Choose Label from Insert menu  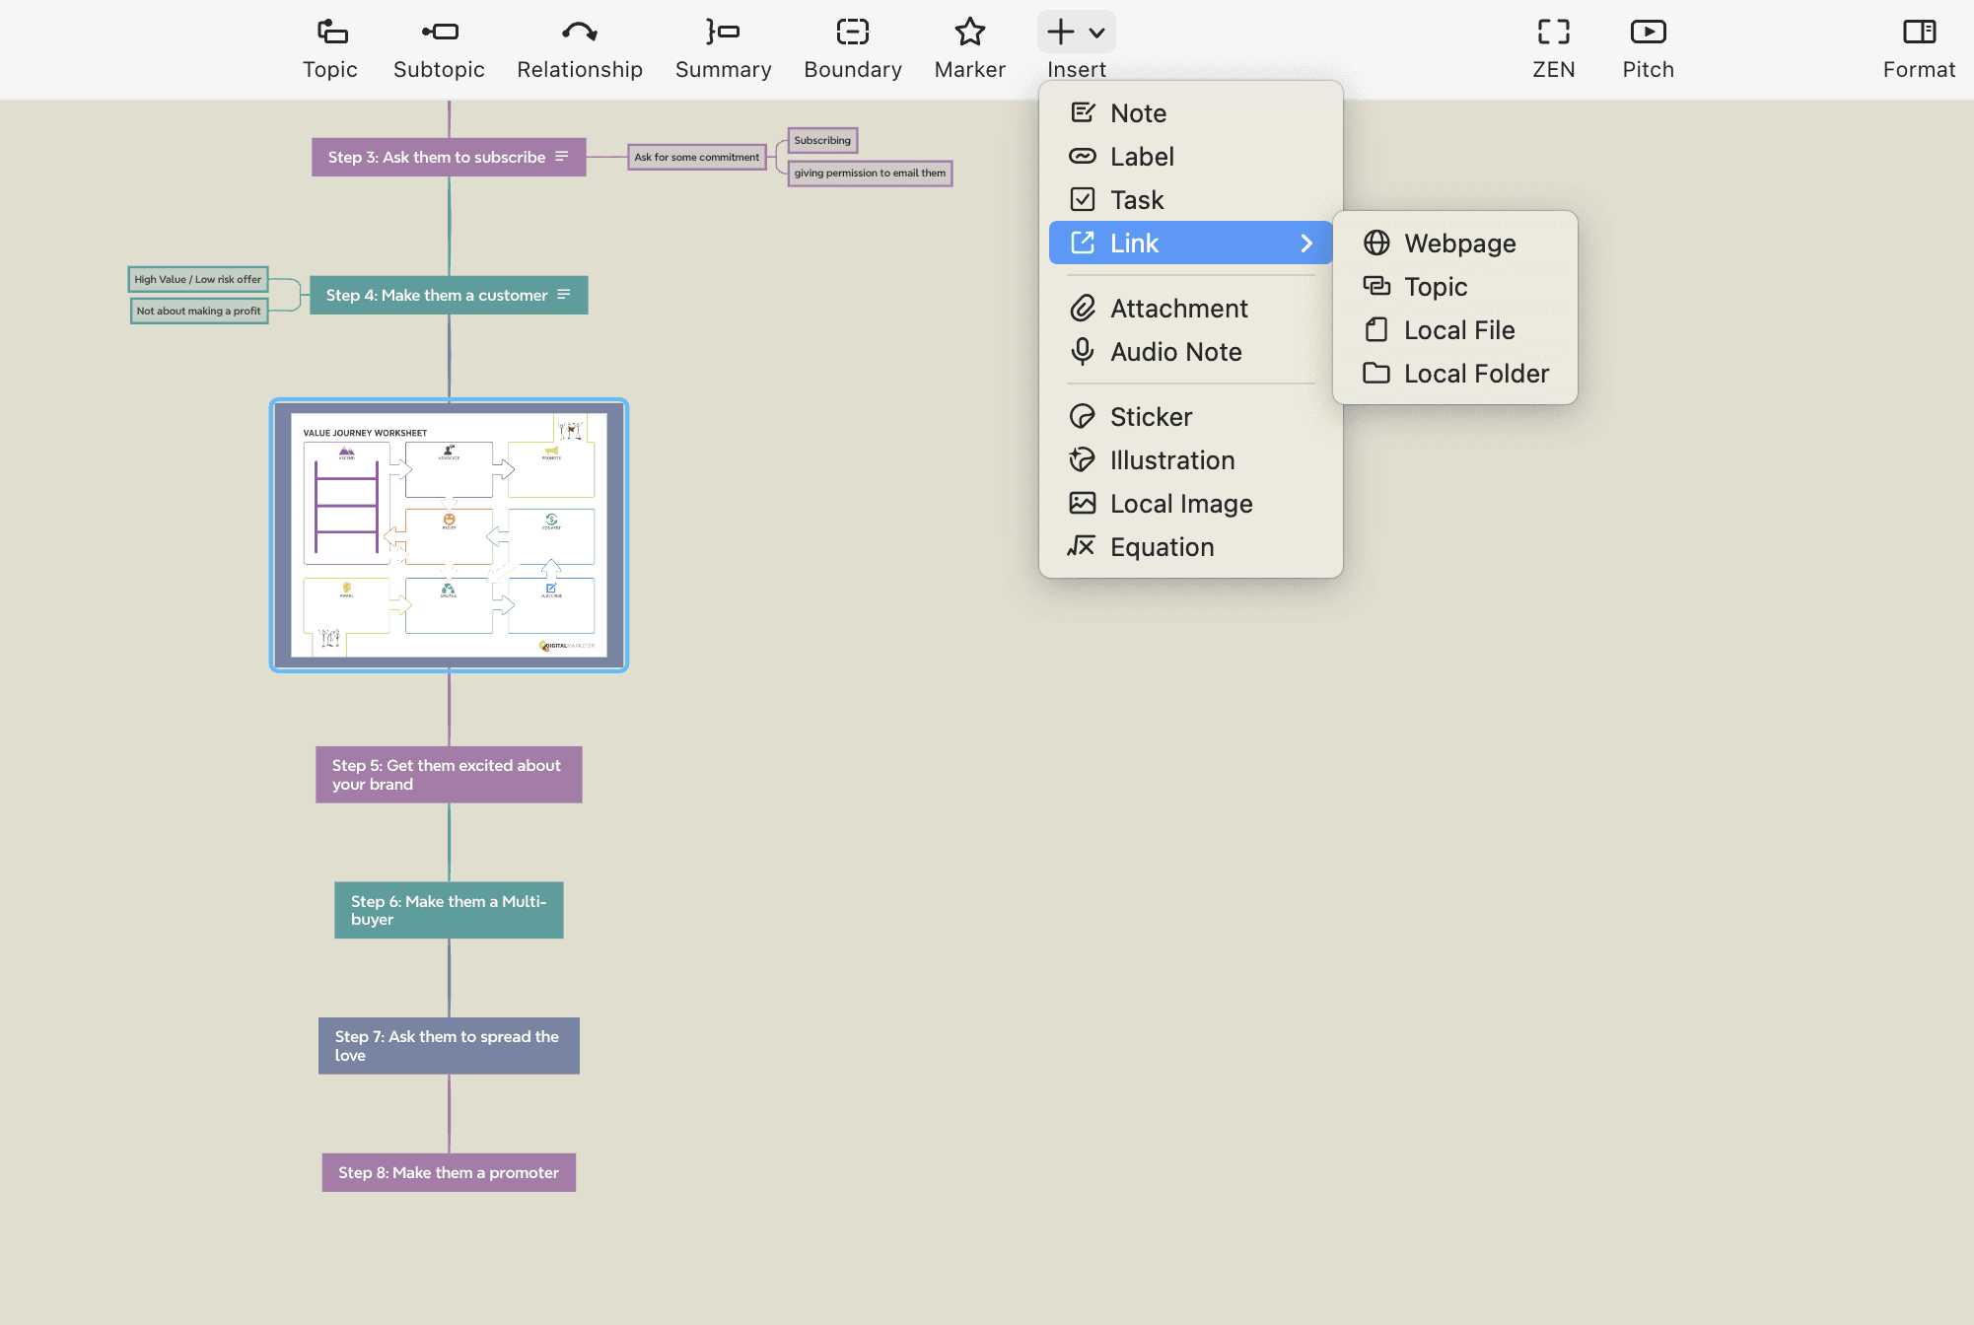pyautogui.click(x=1191, y=157)
